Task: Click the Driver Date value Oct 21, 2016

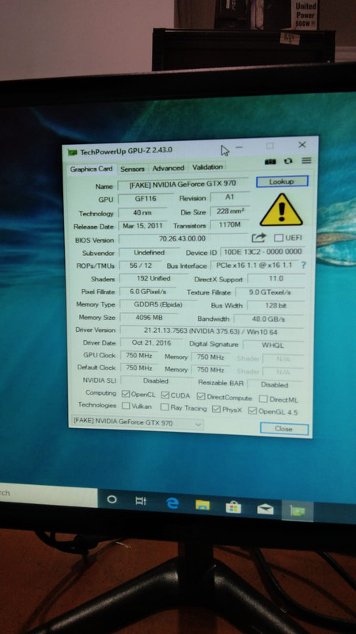Action: [x=152, y=343]
